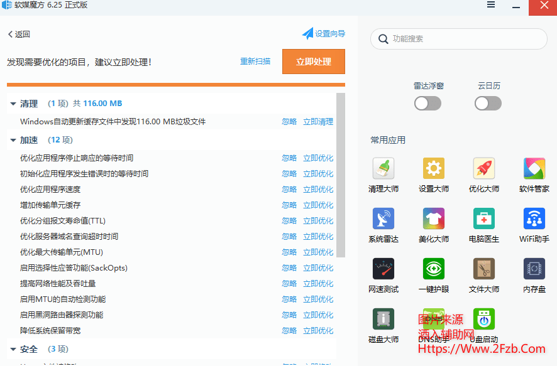Launch WiFi助手 app
The height and width of the screenshot is (366, 557).
(534, 219)
